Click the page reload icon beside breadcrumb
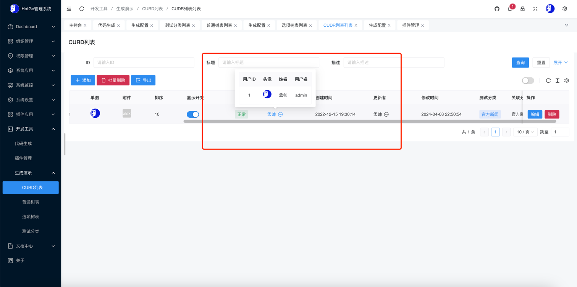Viewport: 577px width, 287px height. pos(82,9)
